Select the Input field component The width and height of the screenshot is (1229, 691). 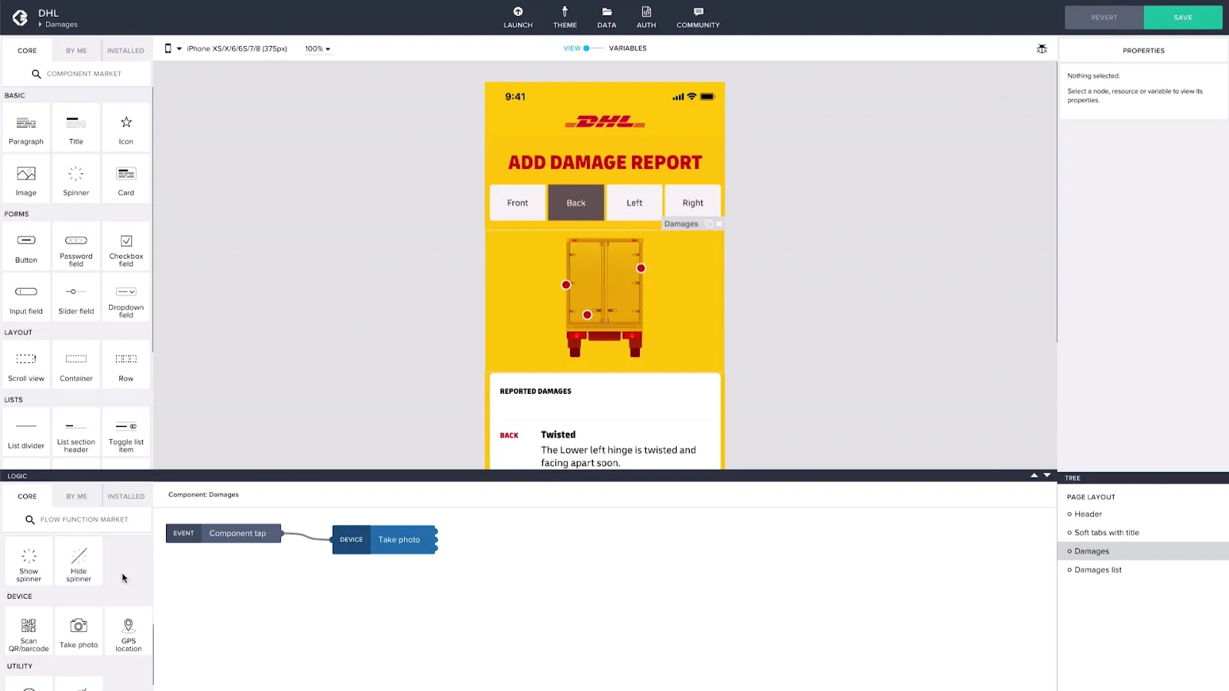[x=26, y=297]
